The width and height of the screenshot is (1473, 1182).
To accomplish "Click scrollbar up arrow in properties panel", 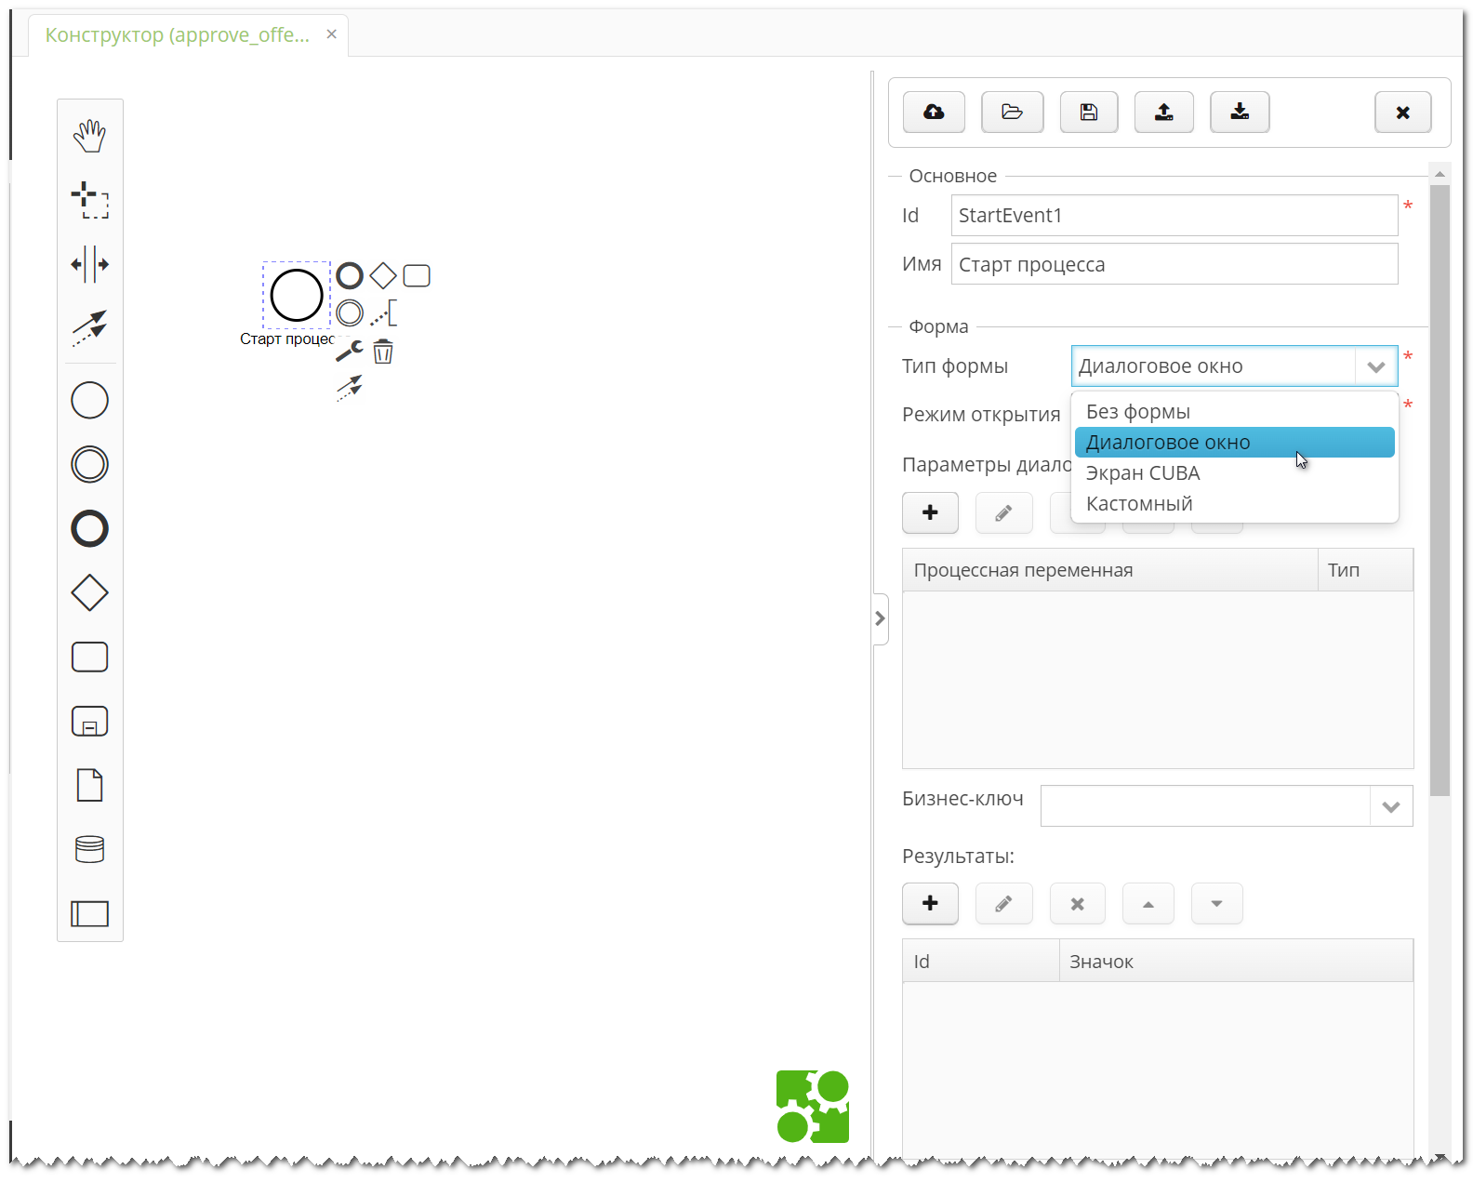I will 1440,174.
